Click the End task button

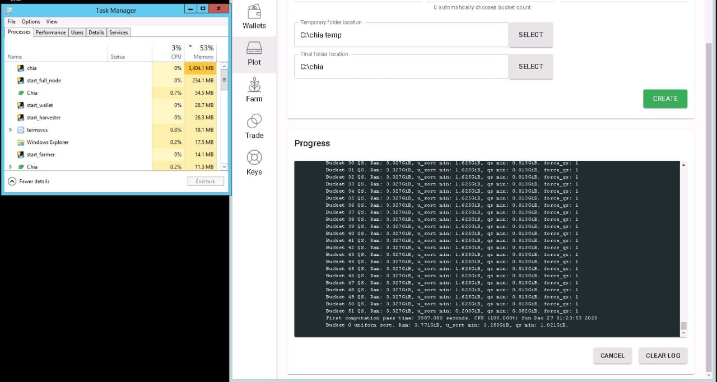click(x=206, y=181)
